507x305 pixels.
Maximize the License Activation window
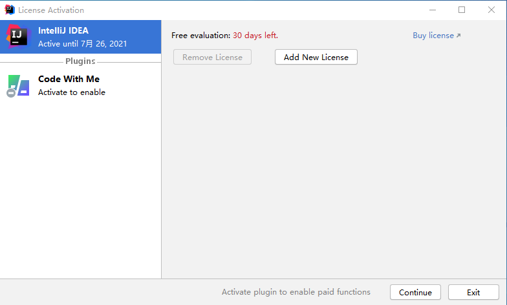coord(462,10)
